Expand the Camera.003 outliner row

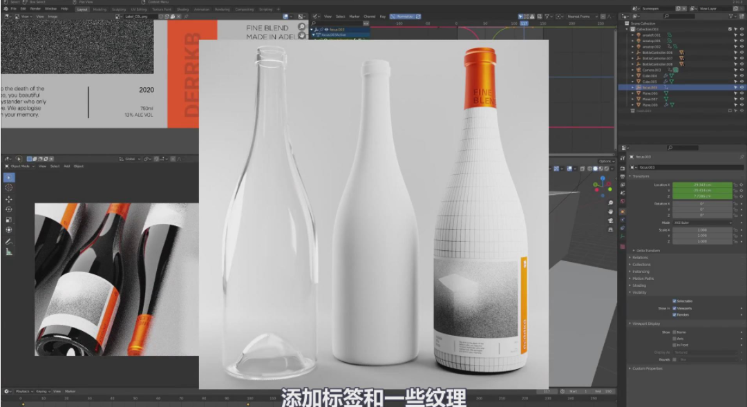click(633, 70)
